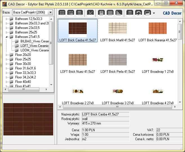Image resolution: width=185 pixels, height=152 pixels.
Task: Select the Floor 33,3x33,3 folder
Action: [26, 73]
